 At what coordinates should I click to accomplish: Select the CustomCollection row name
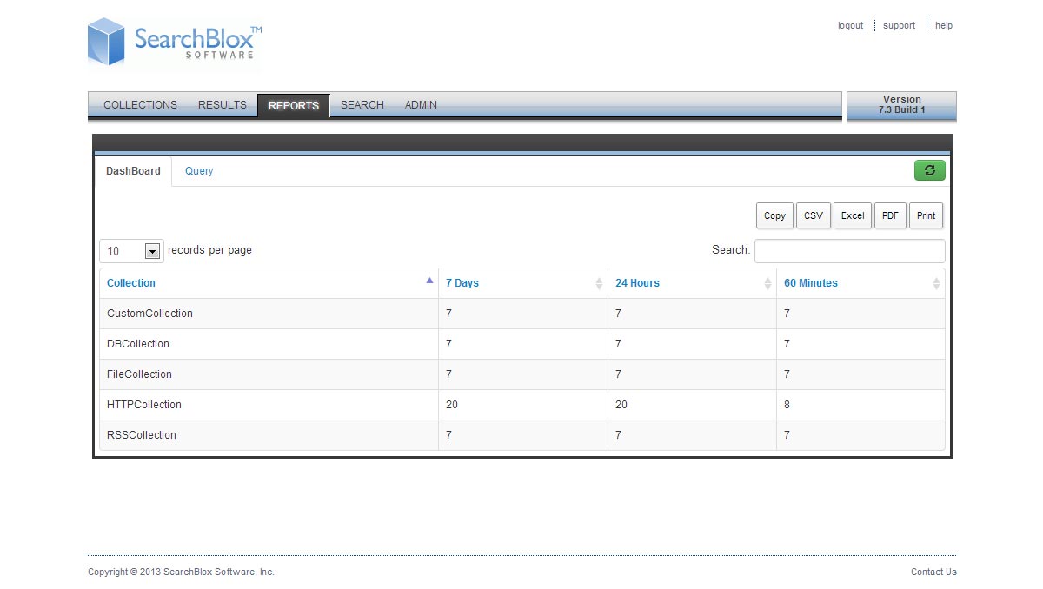(149, 314)
